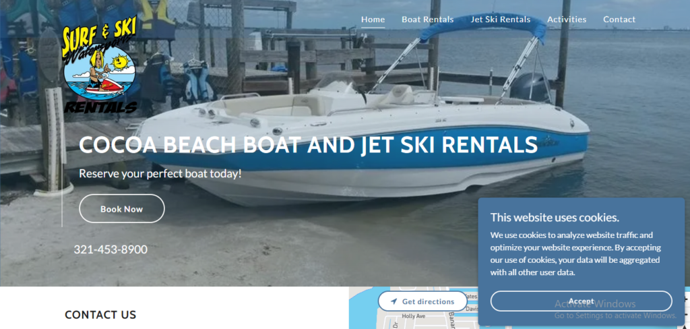Open the Jet Ski Rentals page
This screenshot has height=329, width=690.
[501, 20]
